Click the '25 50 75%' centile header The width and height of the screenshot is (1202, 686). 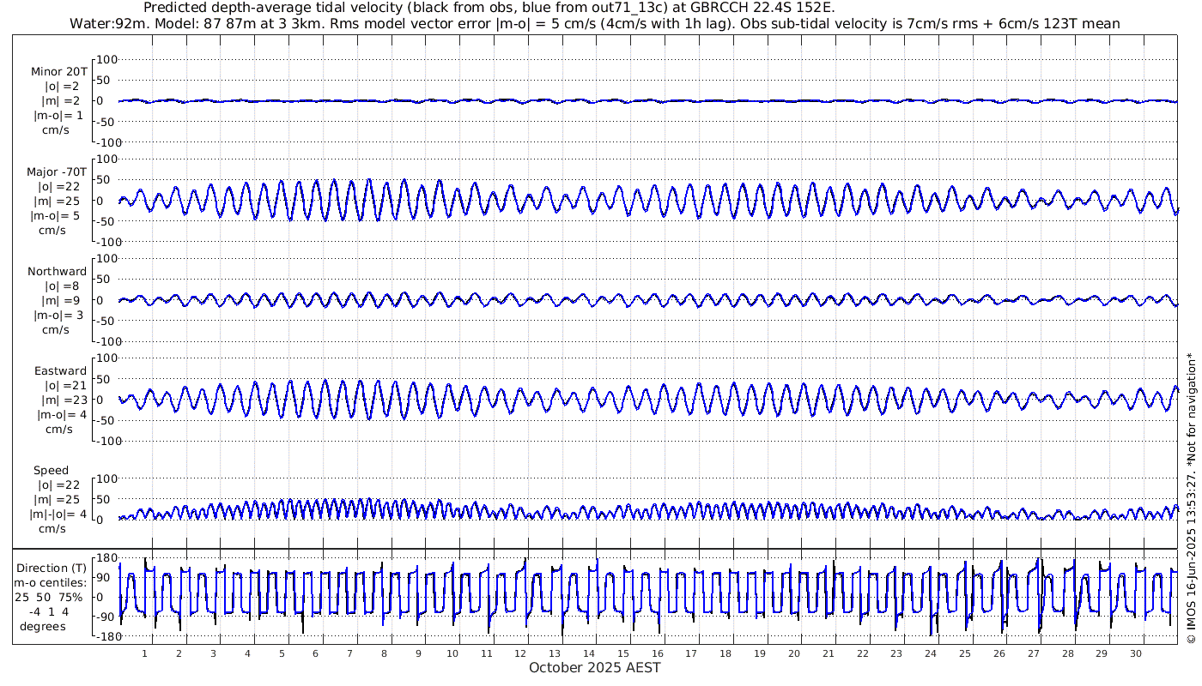(48, 598)
